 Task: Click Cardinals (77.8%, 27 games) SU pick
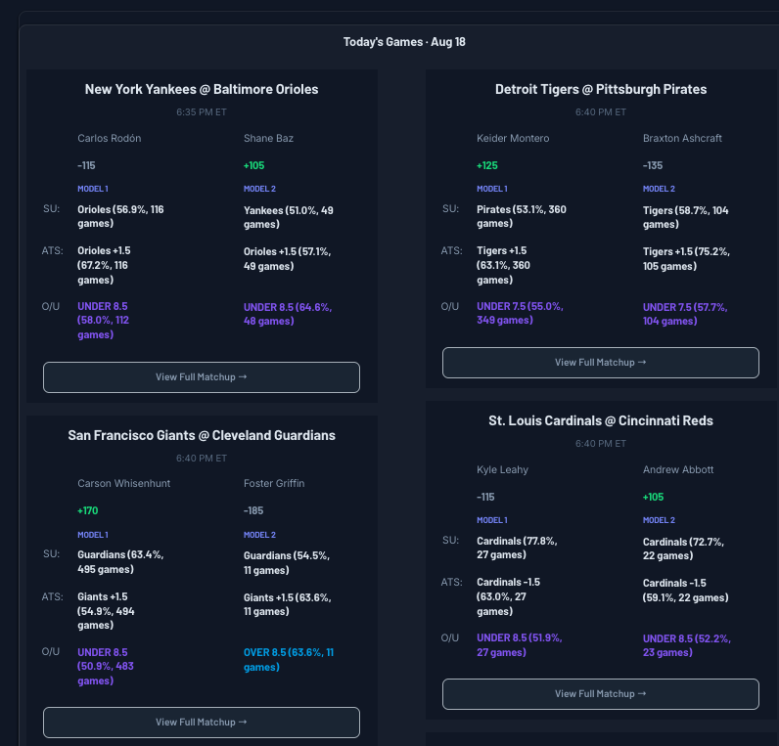click(x=517, y=548)
